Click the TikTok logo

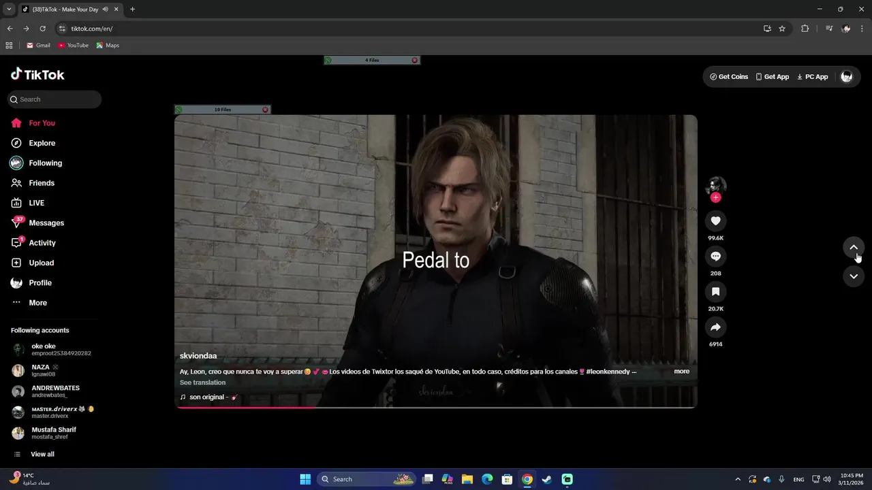click(x=37, y=74)
